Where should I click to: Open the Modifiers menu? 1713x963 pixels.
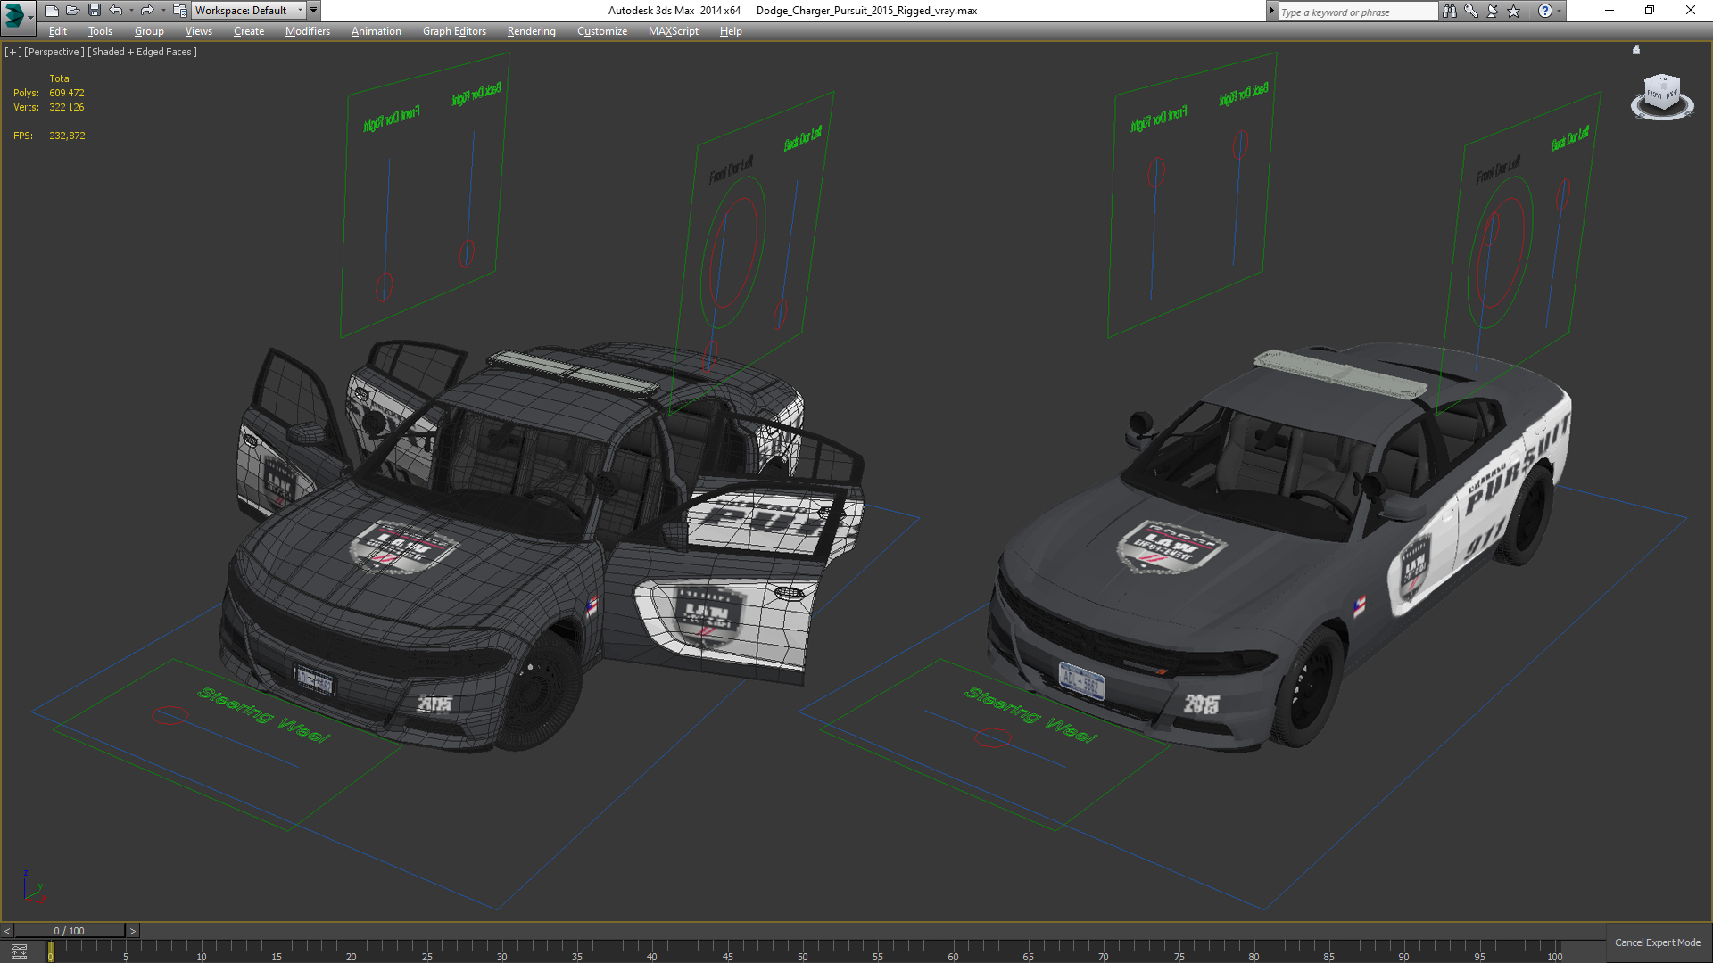307,31
